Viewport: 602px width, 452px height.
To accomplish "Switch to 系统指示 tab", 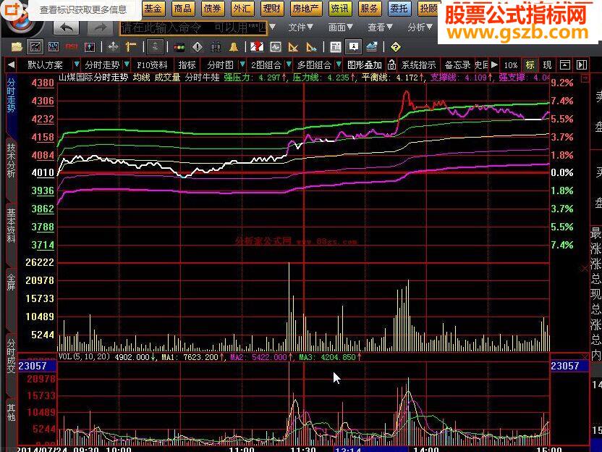I will [418, 64].
